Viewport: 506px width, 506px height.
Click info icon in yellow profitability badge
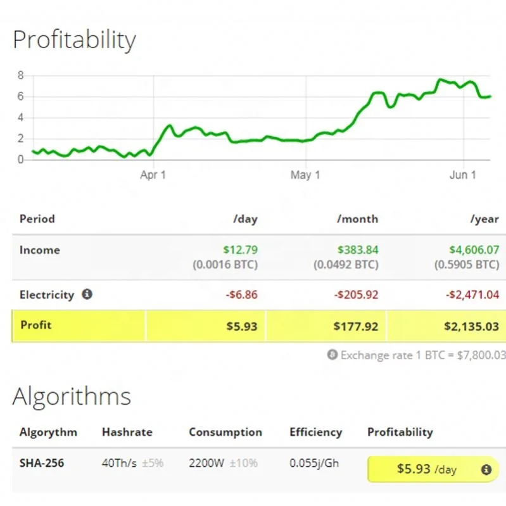click(486, 469)
